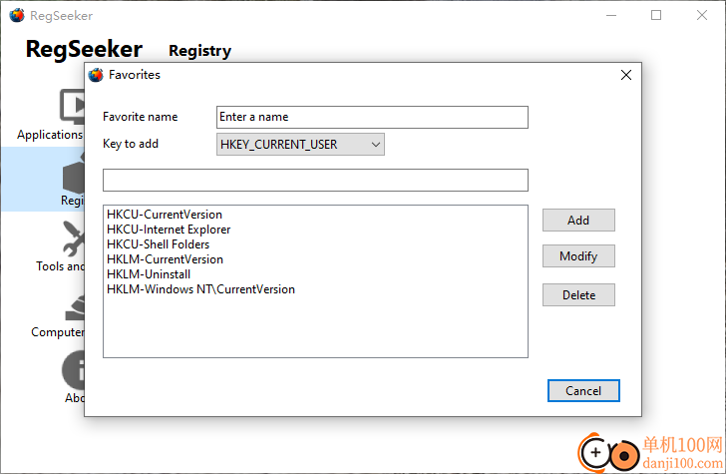The image size is (726, 474).
Task: Click the Modify button
Action: coord(578,256)
